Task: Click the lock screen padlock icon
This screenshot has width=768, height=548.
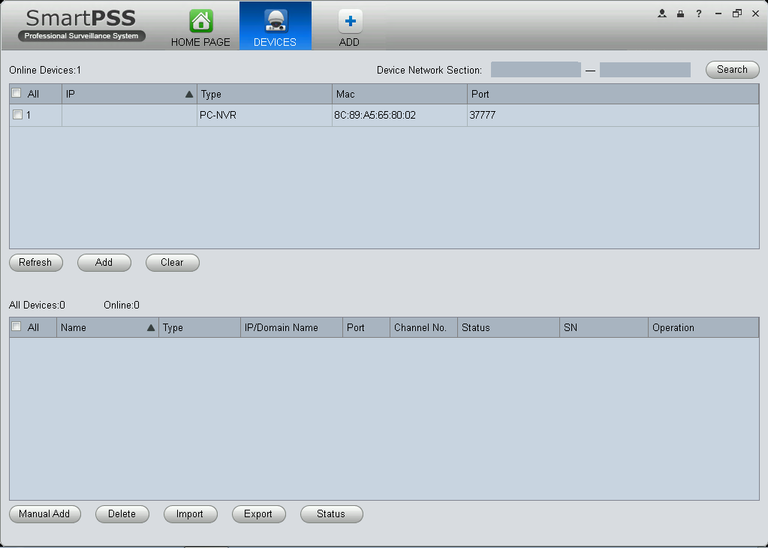Action: 680,14
